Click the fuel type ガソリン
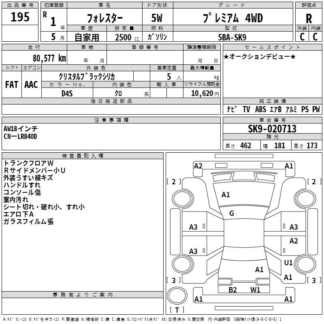The height and width of the screenshot is (324, 324). coord(157,37)
